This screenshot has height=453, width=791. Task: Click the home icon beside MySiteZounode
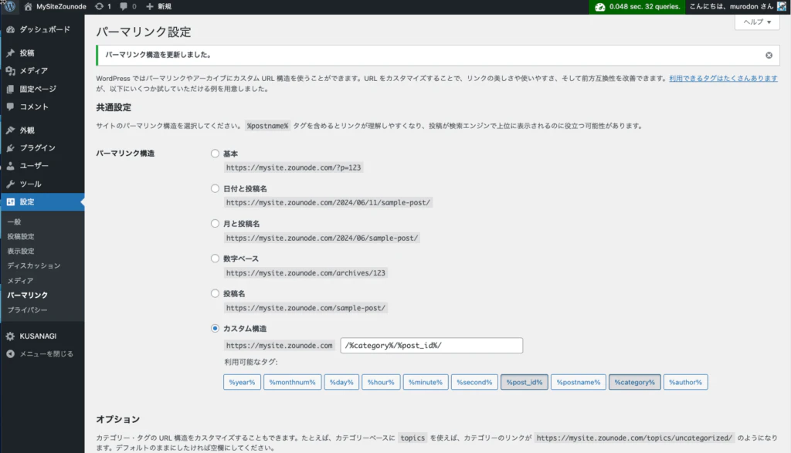pyautogui.click(x=28, y=6)
